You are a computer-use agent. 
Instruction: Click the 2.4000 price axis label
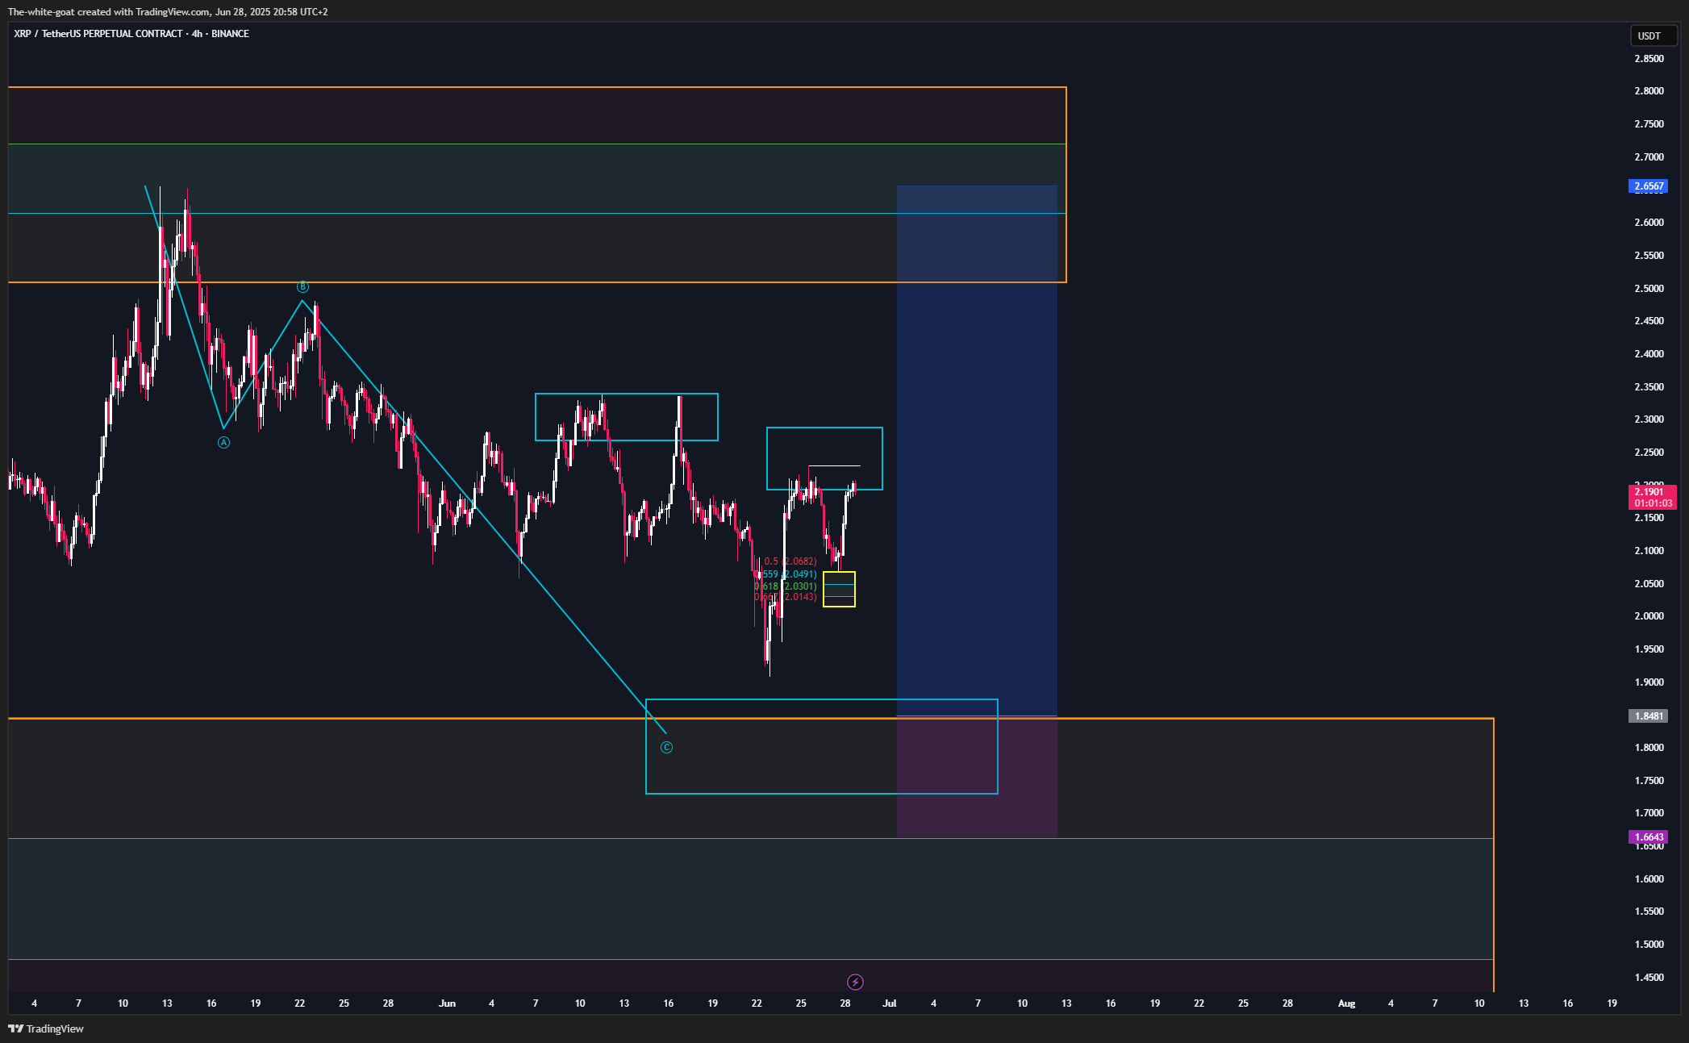click(x=1649, y=354)
